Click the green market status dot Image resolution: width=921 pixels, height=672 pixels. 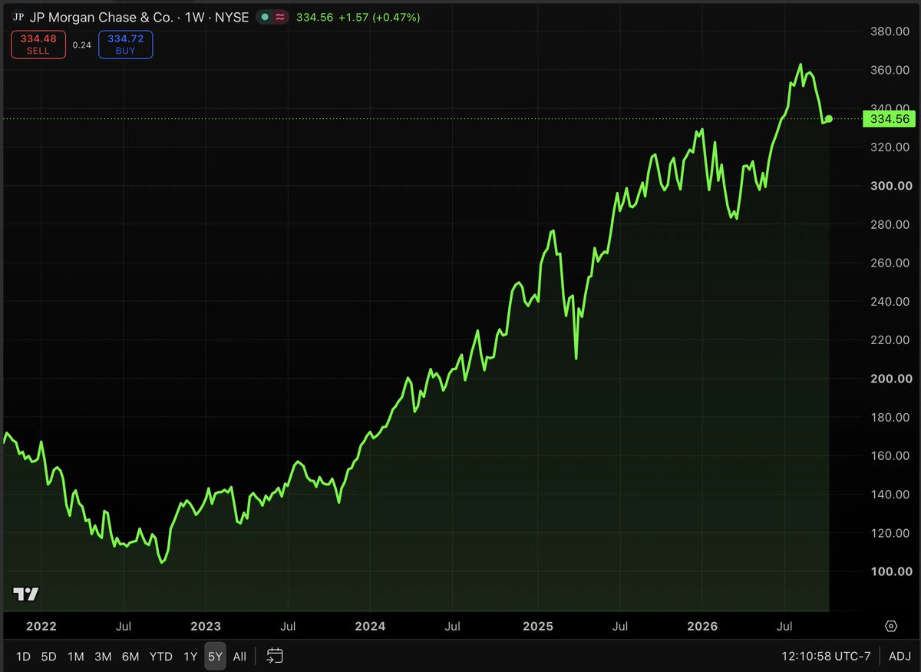point(265,17)
